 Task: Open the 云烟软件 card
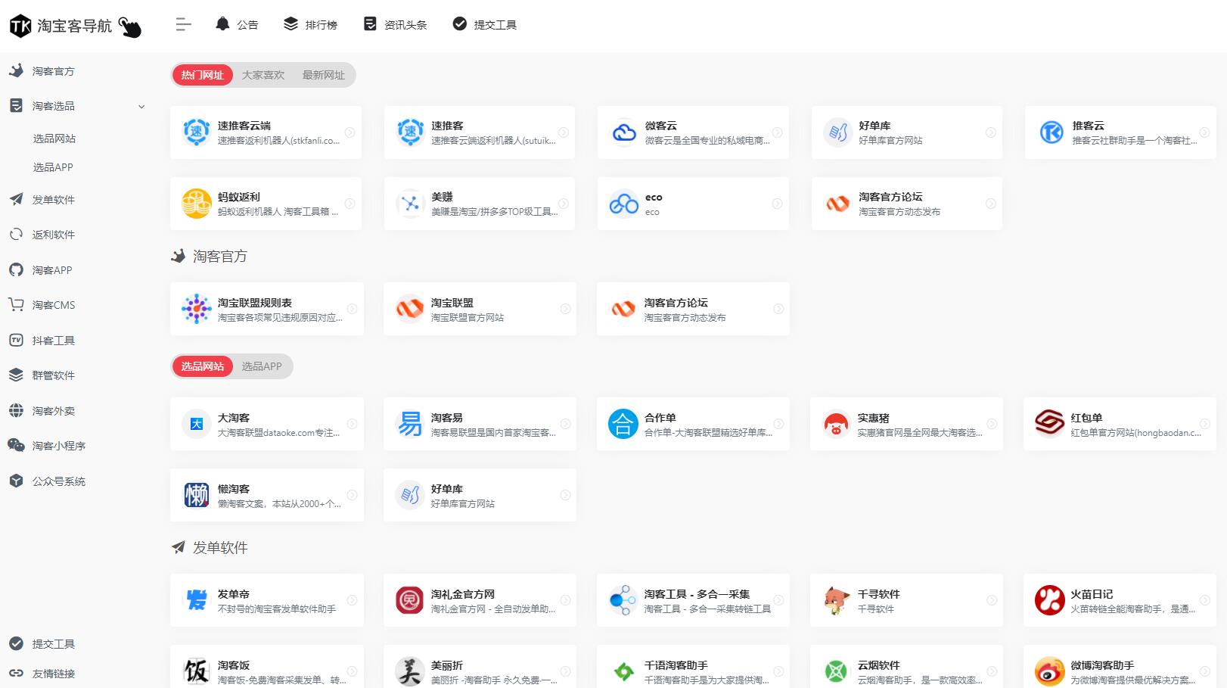pyautogui.click(x=906, y=667)
